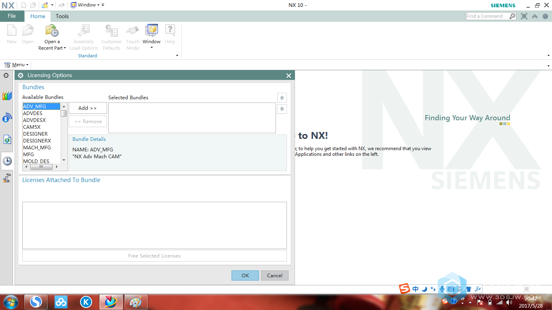Click the Cancel button
The height and width of the screenshot is (310, 552).
click(x=275, y=275)
